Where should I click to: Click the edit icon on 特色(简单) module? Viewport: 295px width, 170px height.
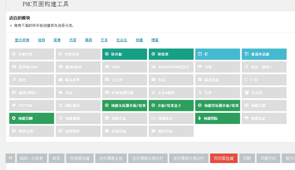tap(246, 67)
